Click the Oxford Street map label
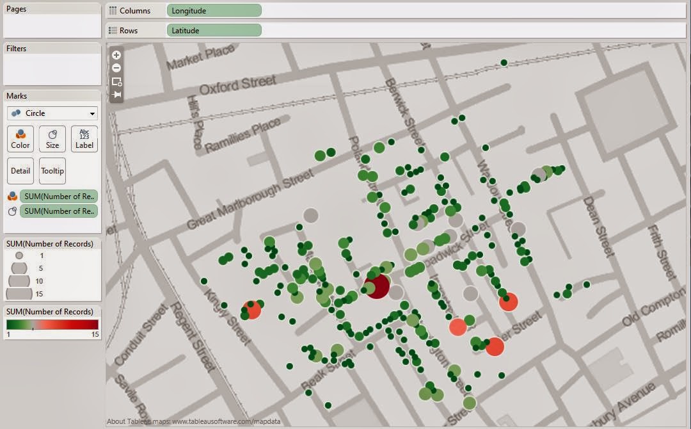Screen dimensions: 691x429 (x=238, y=85)
